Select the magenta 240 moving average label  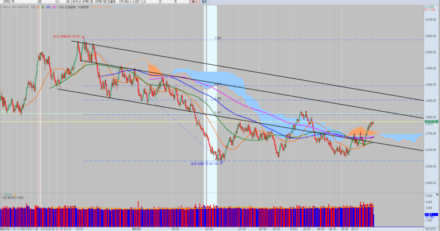(x=54, y=7)
